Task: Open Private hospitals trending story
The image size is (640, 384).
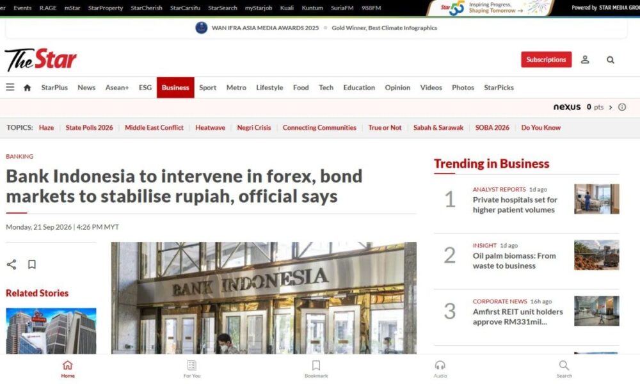Action: [515, 205]
